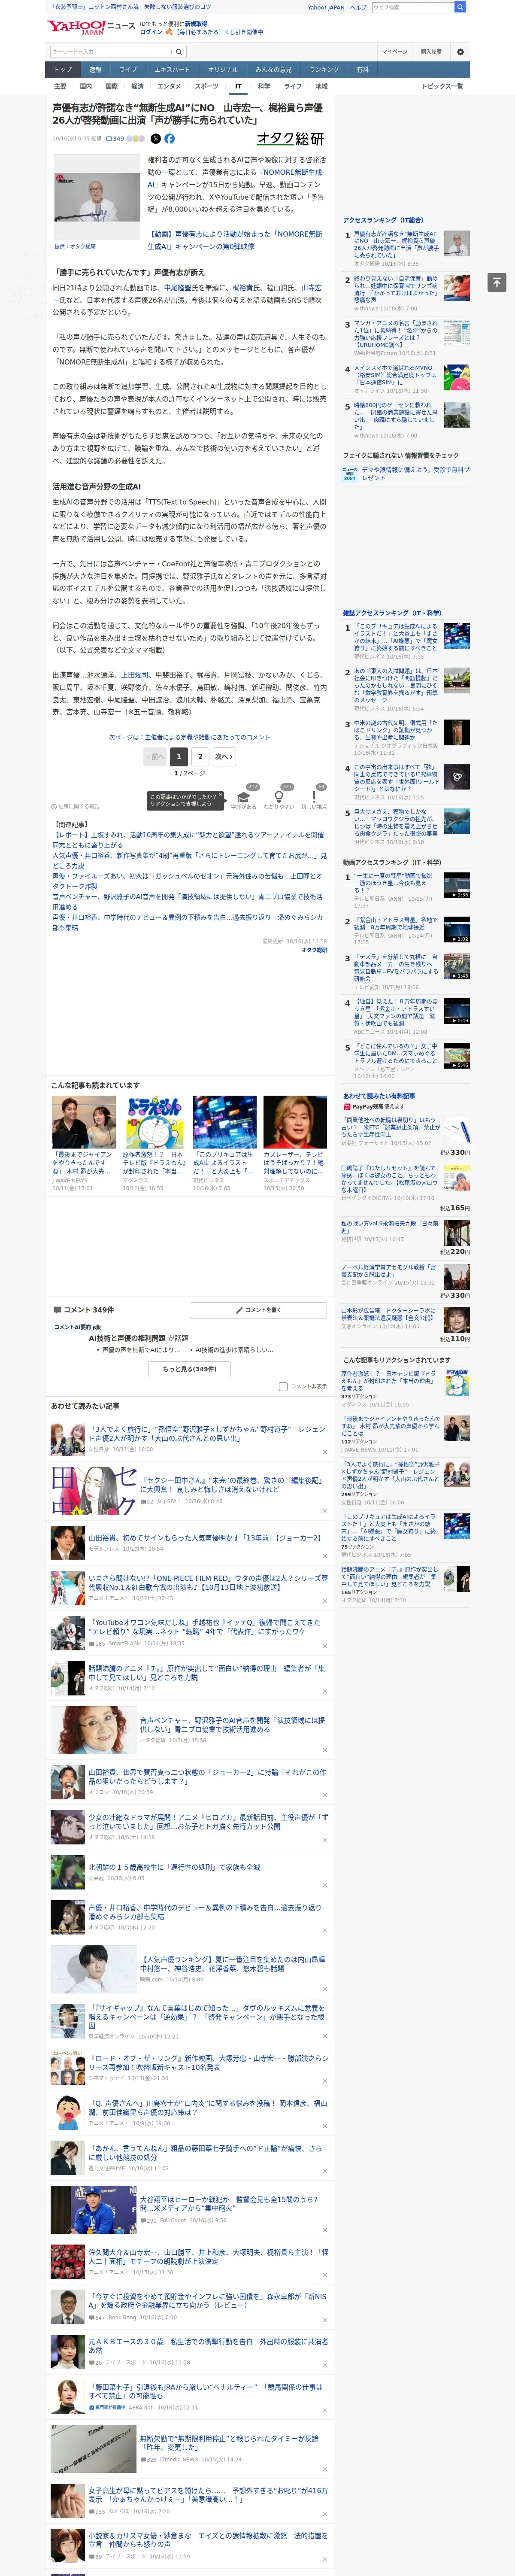Dismiss the 「セクシー田中さん」 recommended article

tap(324, 1511)
